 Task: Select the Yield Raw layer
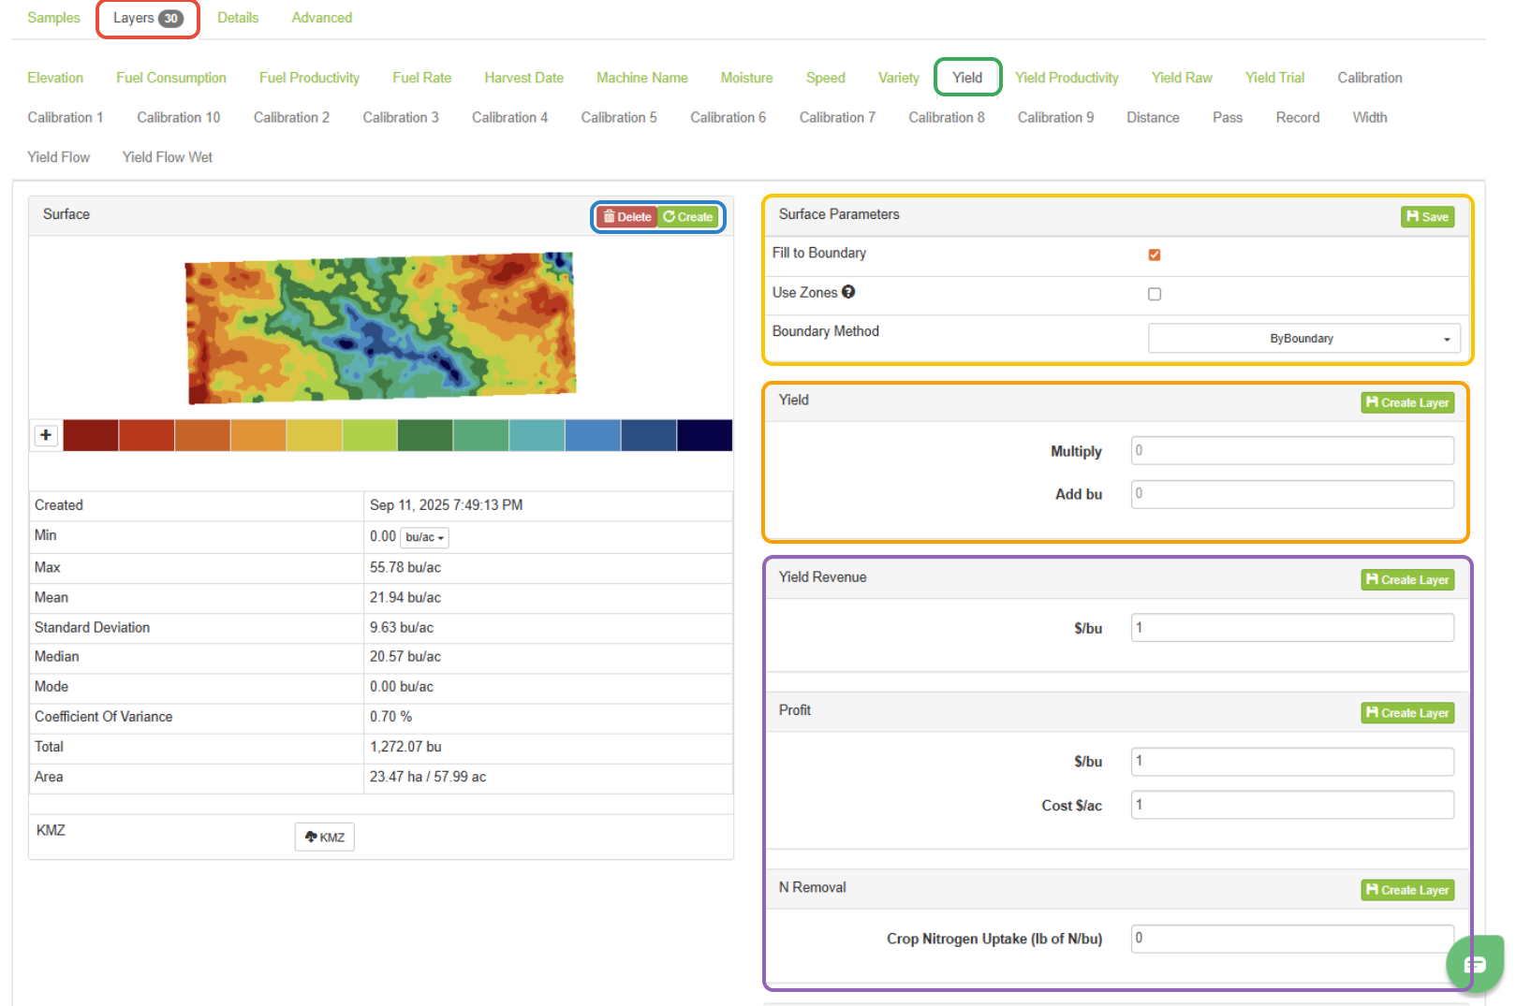(x=1182, y=78)
